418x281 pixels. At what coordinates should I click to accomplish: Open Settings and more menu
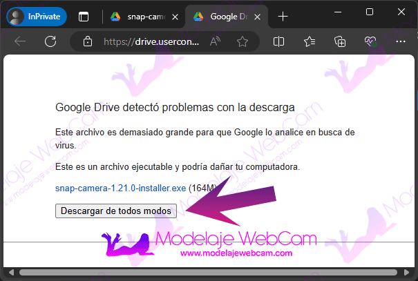pos(401,41)
